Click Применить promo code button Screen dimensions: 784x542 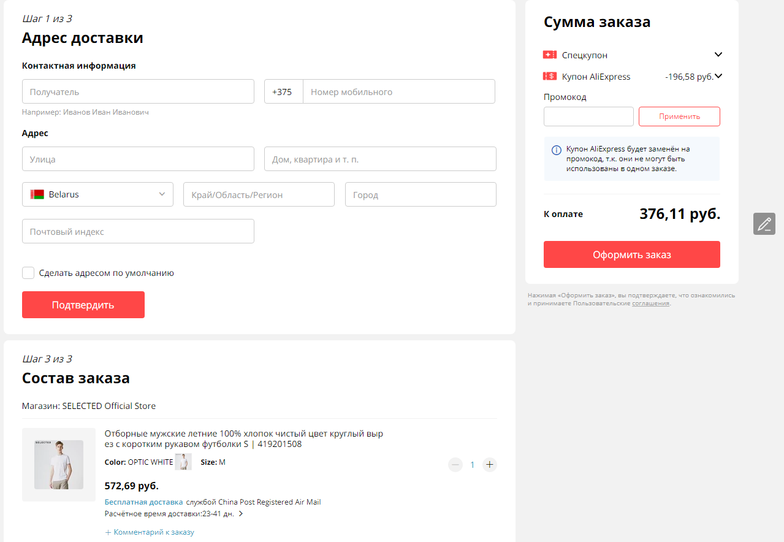(679, 116)
